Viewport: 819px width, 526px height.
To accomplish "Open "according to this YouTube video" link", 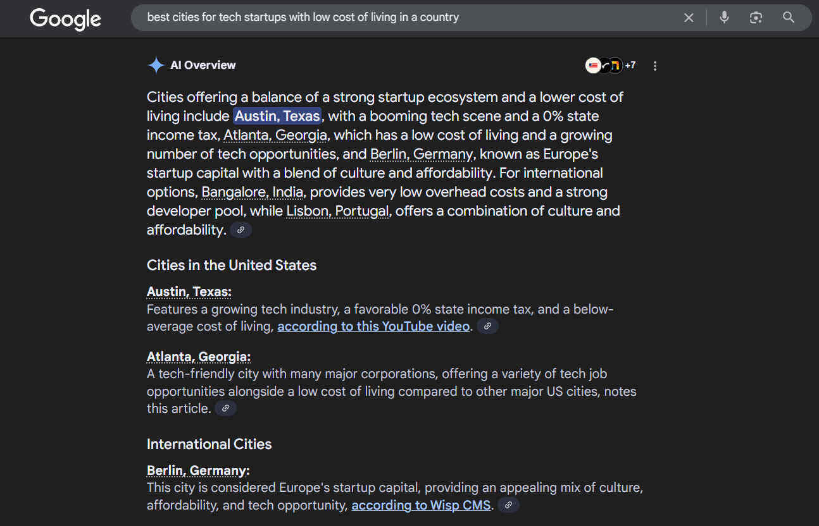I will 373,326.
